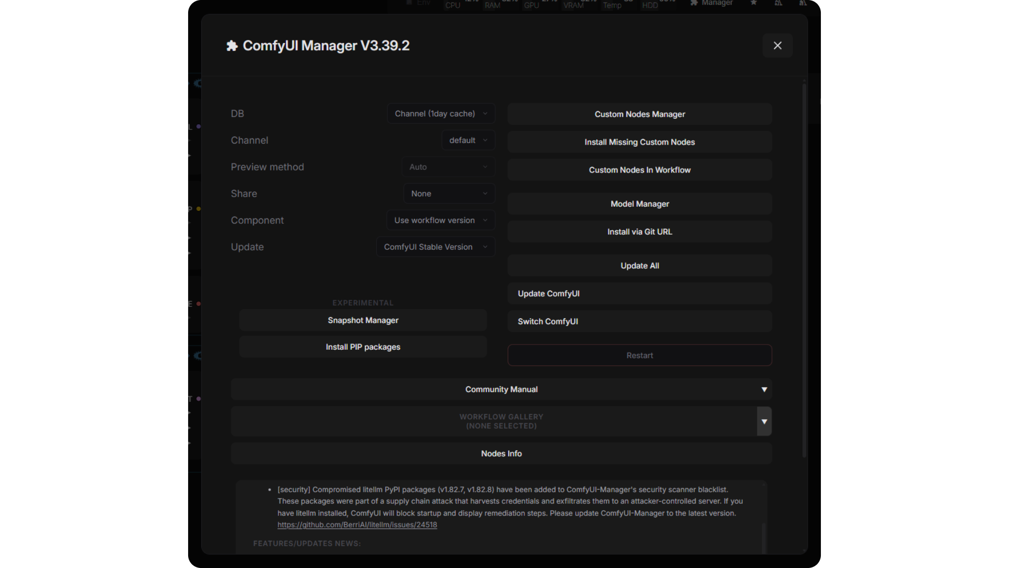Open the DB Channel (1day cache) dropdown
1009x568 pixels.
pyautogui.click(x=441, y=114)
